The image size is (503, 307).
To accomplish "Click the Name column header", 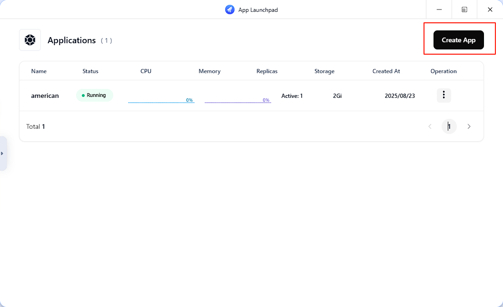I will (x=39, y=71).
